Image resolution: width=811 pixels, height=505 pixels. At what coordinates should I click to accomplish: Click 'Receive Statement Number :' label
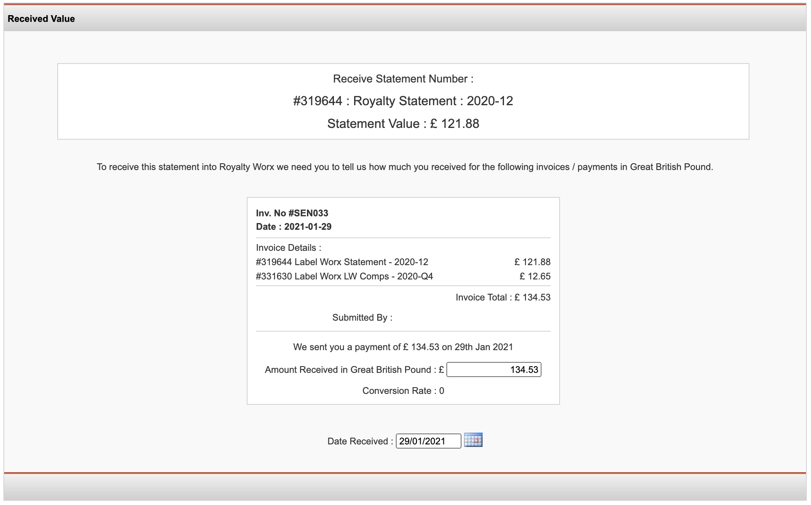click(403, 79)
